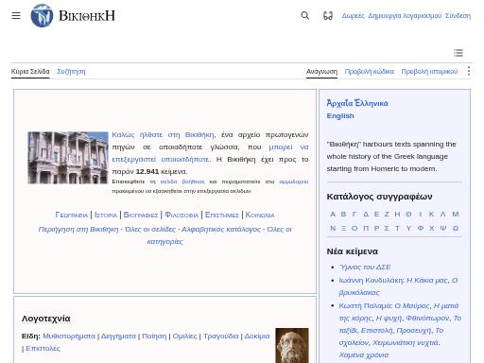Image resolution: width=484 pixels, height=363 pixels.
Task: Select author letter Ω
Action: pos(456,228)
